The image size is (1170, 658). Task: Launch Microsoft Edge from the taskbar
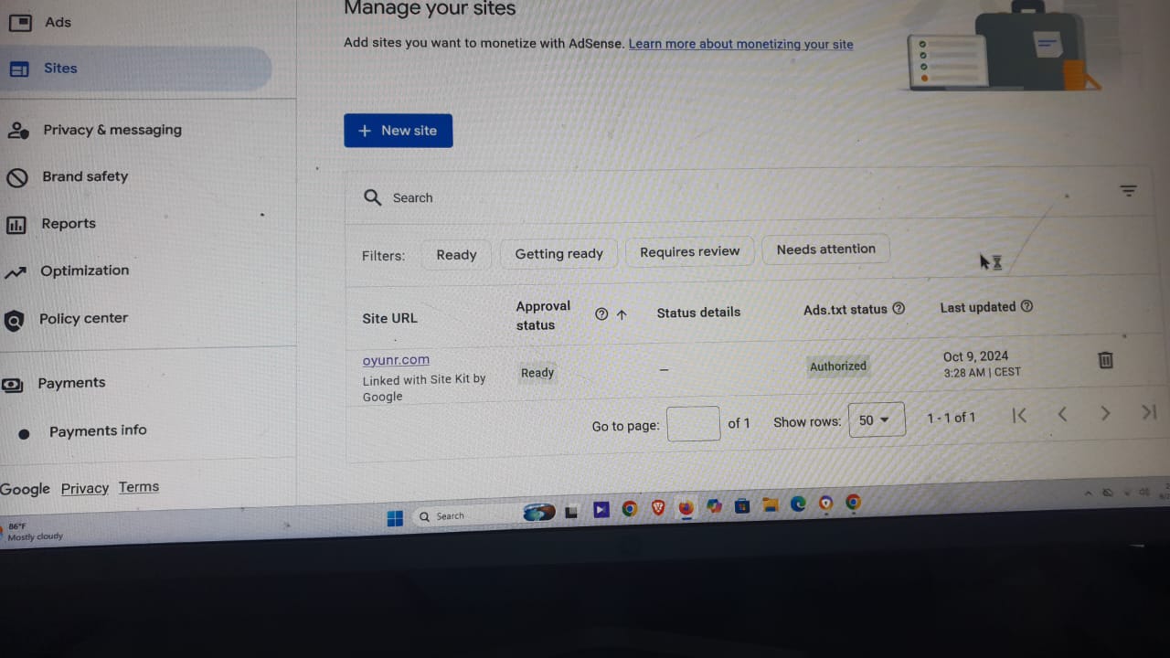tap(798, 504)
